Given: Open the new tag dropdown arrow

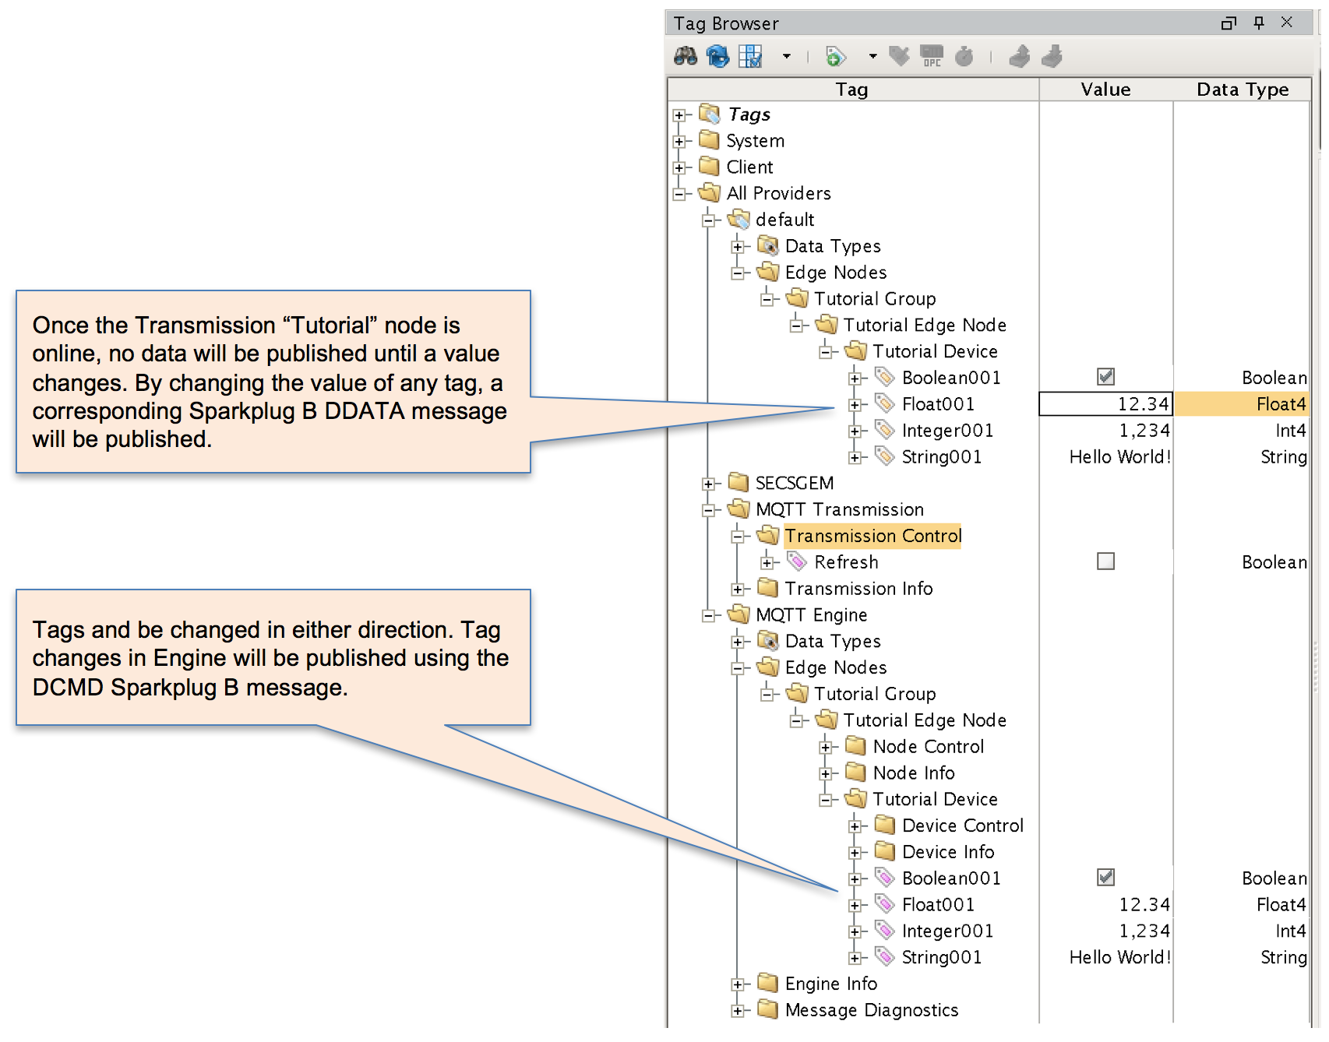Looking at the screenshot, I should pos(872,56).
